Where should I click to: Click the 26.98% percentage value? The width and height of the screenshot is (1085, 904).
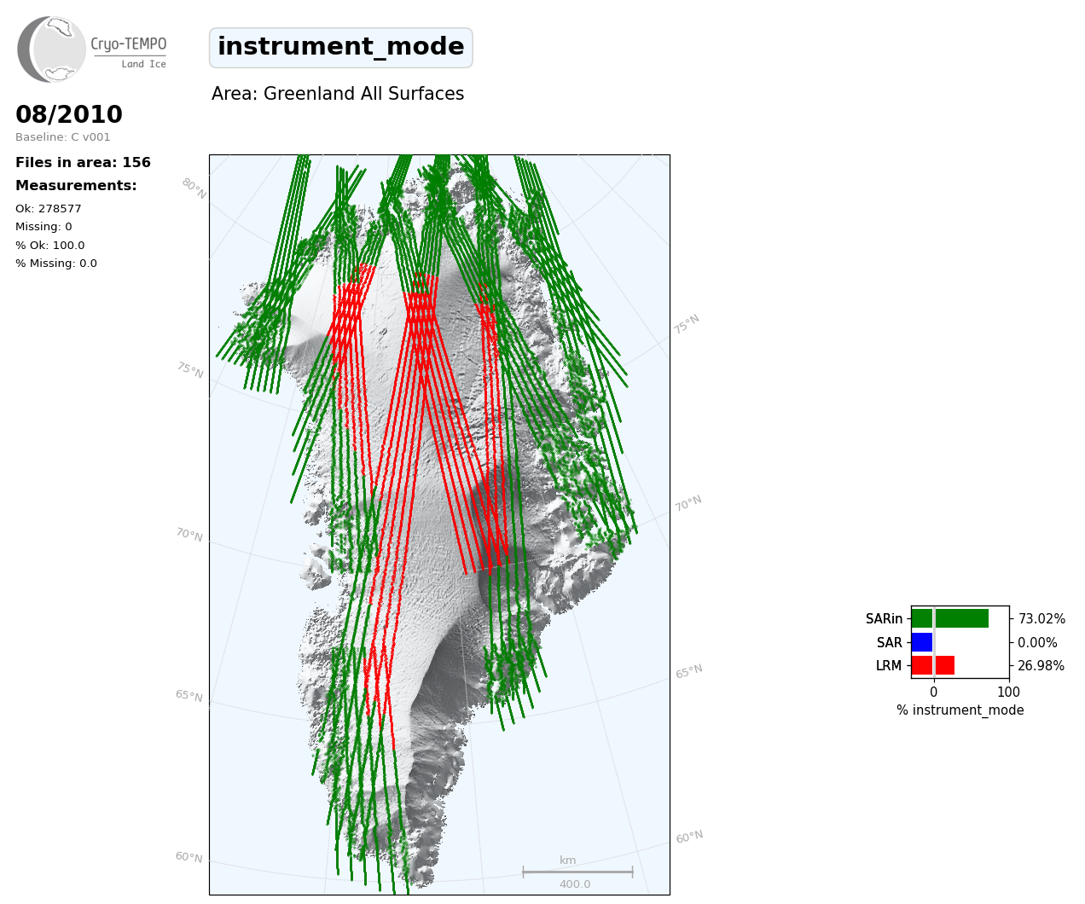point(1041,666)
